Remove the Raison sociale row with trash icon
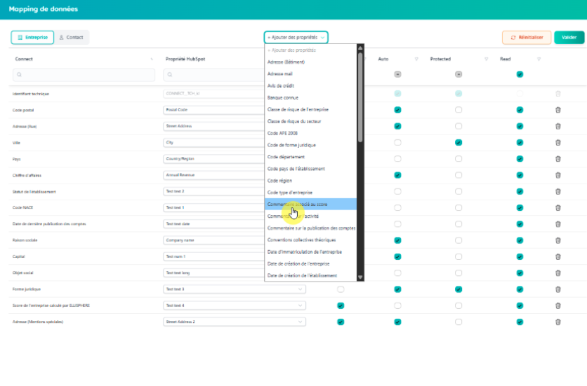 tap(558, 240)
